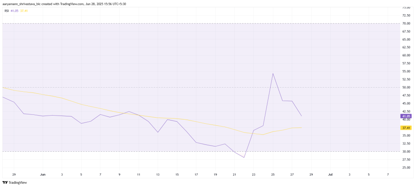
Task: Click the purple 41.05 price axis tag
Action: [x=406, y=116]
